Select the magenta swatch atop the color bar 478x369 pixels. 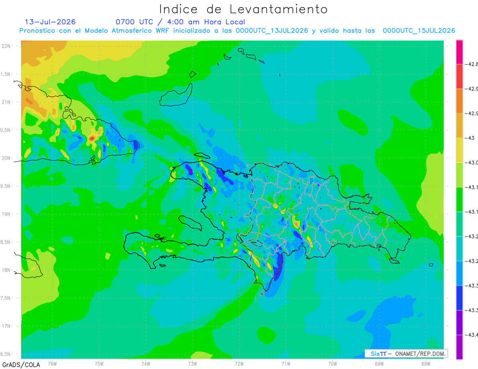tap(459, 52)
